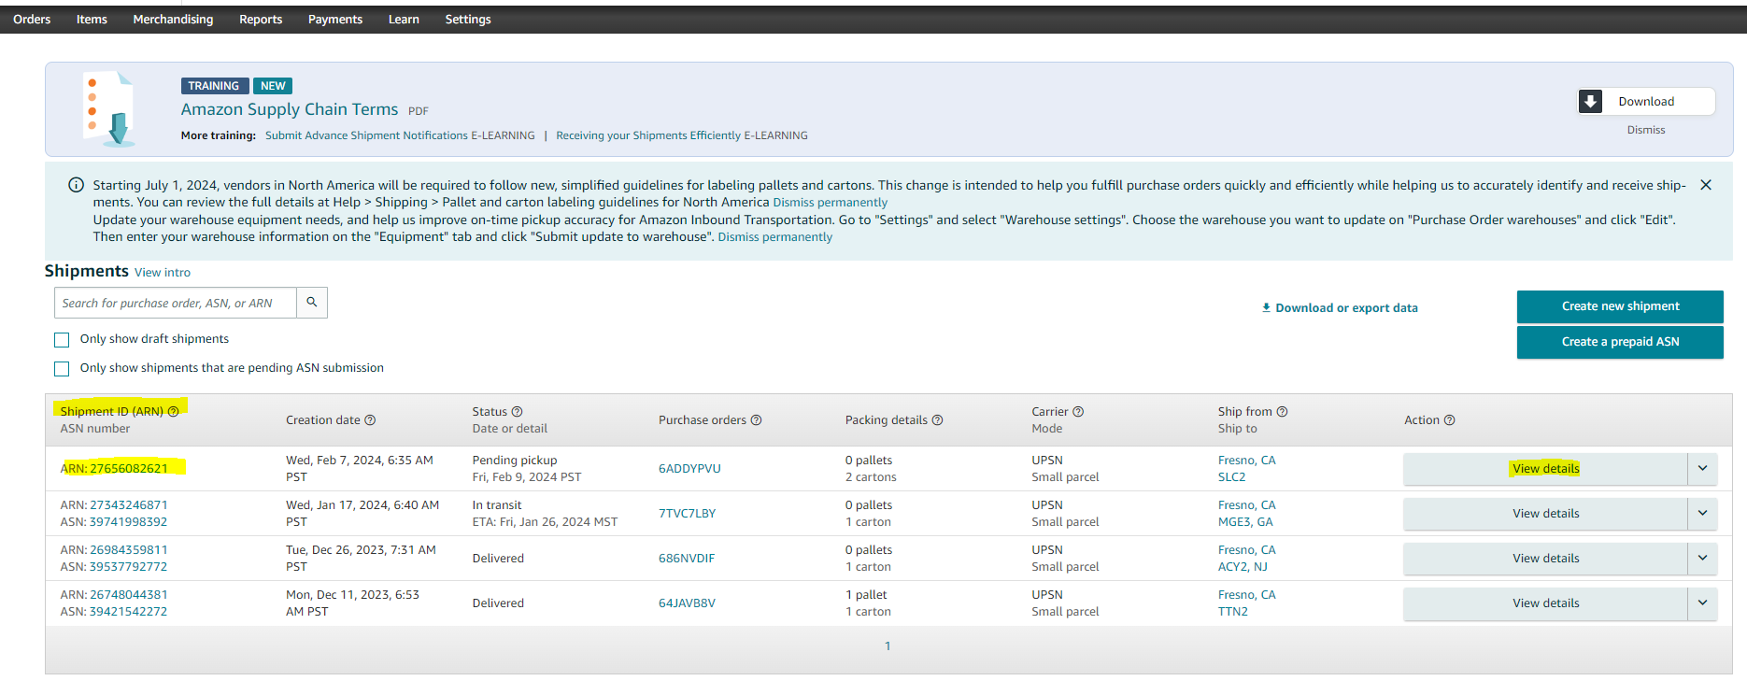Click ship-to ACY2, NJ link
This screenshot has width=1747, height=695.
pos(1243,567)
